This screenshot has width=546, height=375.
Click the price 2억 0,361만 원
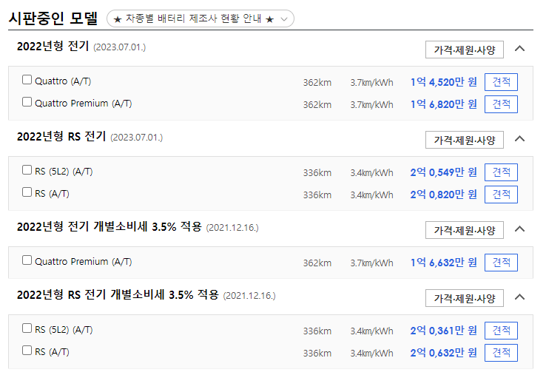click(x=444, y=331)
